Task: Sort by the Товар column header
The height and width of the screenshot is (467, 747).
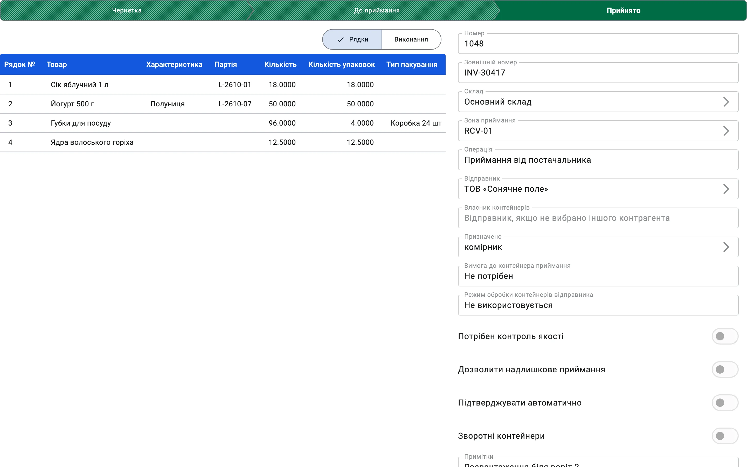Action: click(x=57, y=65)
